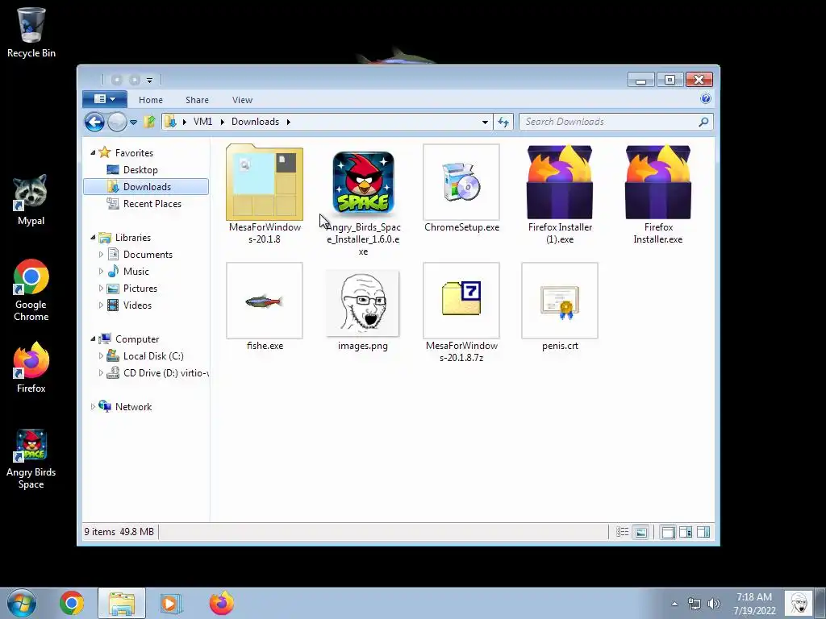Screen dimensions: 826x619
Task: Toggle the preview pane button
Action: pyautogui.click(x=703, y=532)
